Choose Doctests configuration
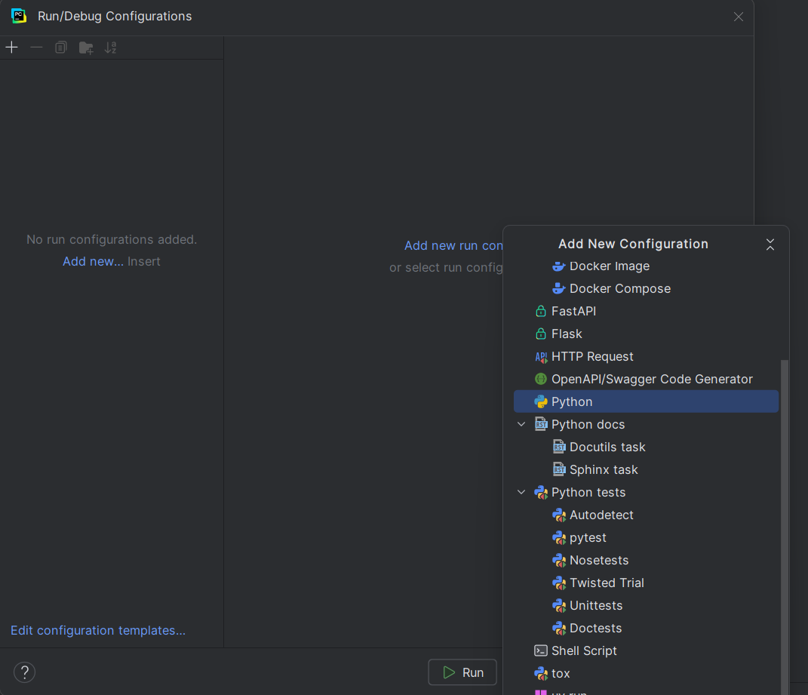The image size is (808, 695). 647,629
